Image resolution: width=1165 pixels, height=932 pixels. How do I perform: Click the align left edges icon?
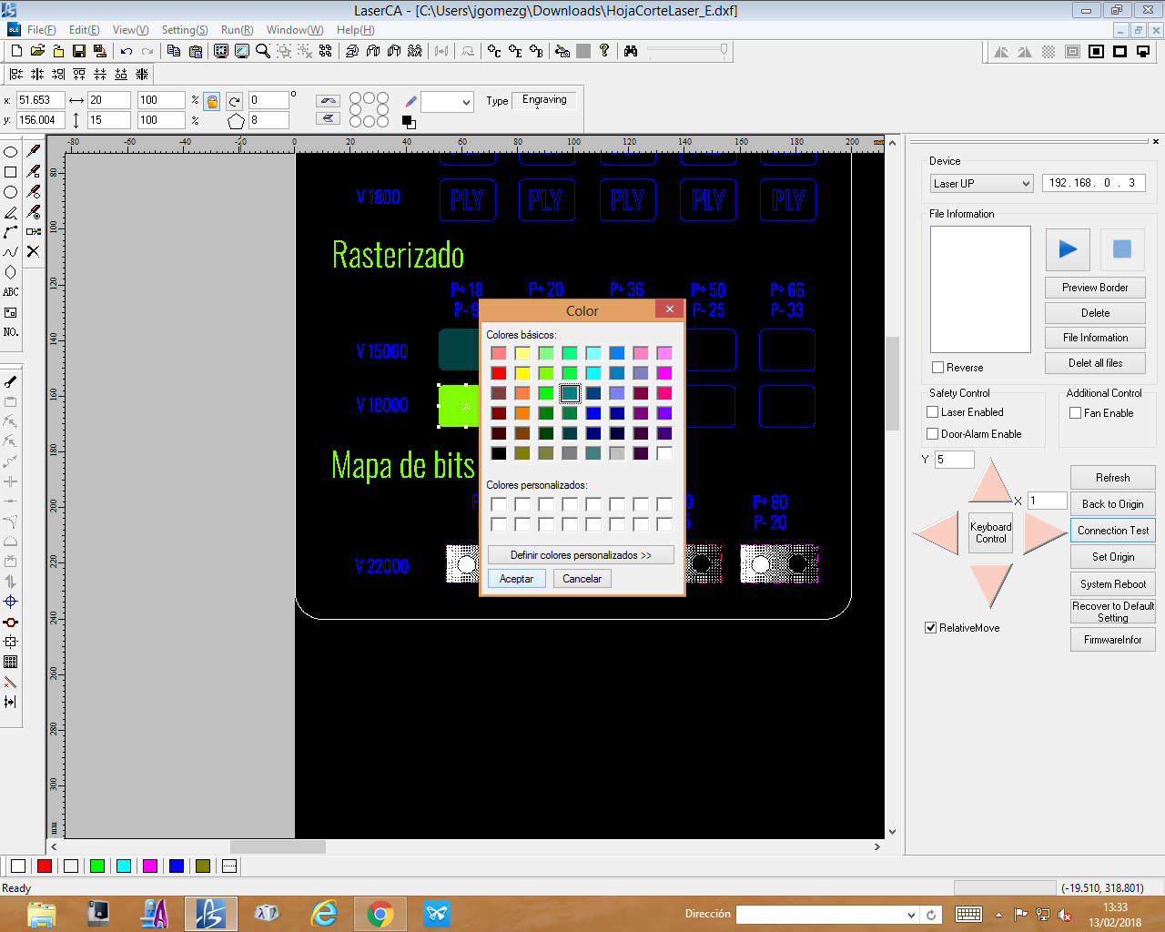16,75
